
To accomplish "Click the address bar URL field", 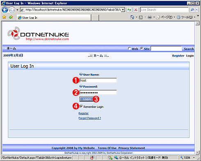I will 73,10.
